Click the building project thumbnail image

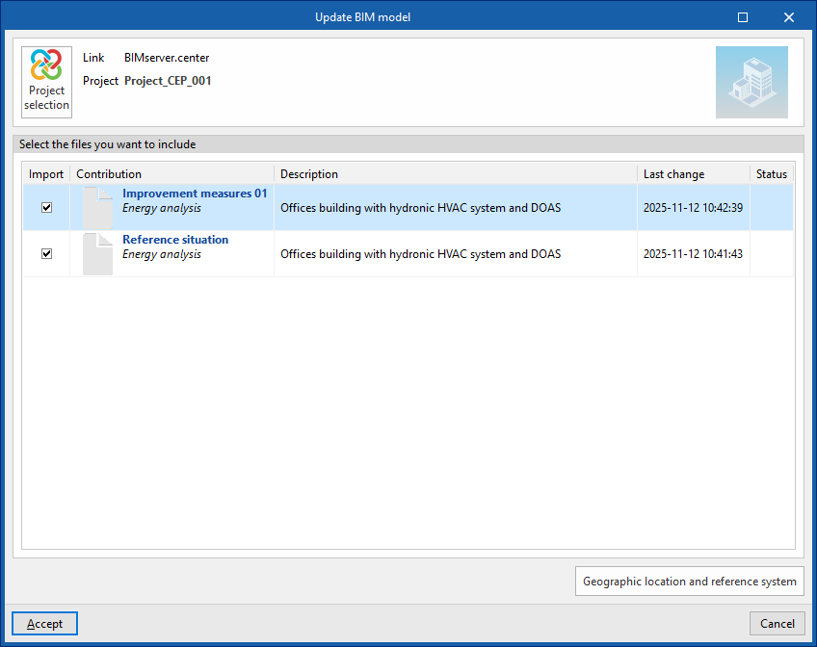pos(751,82)
